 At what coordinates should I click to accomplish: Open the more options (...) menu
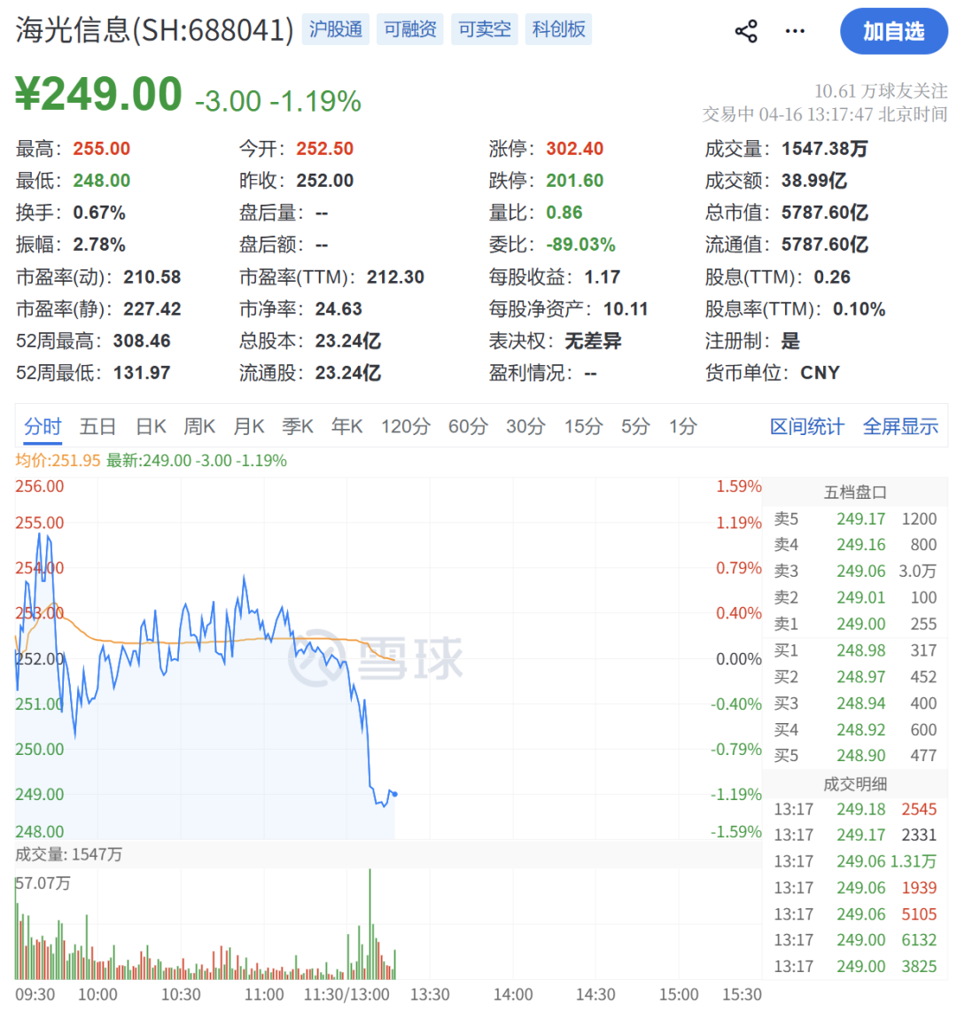tap(794, 30)
